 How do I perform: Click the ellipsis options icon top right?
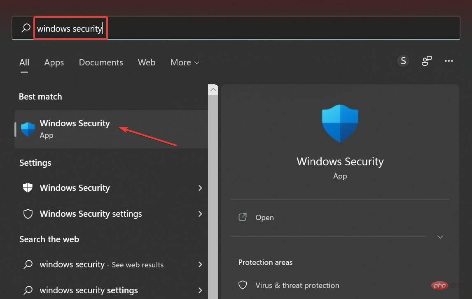coord(449,60)
